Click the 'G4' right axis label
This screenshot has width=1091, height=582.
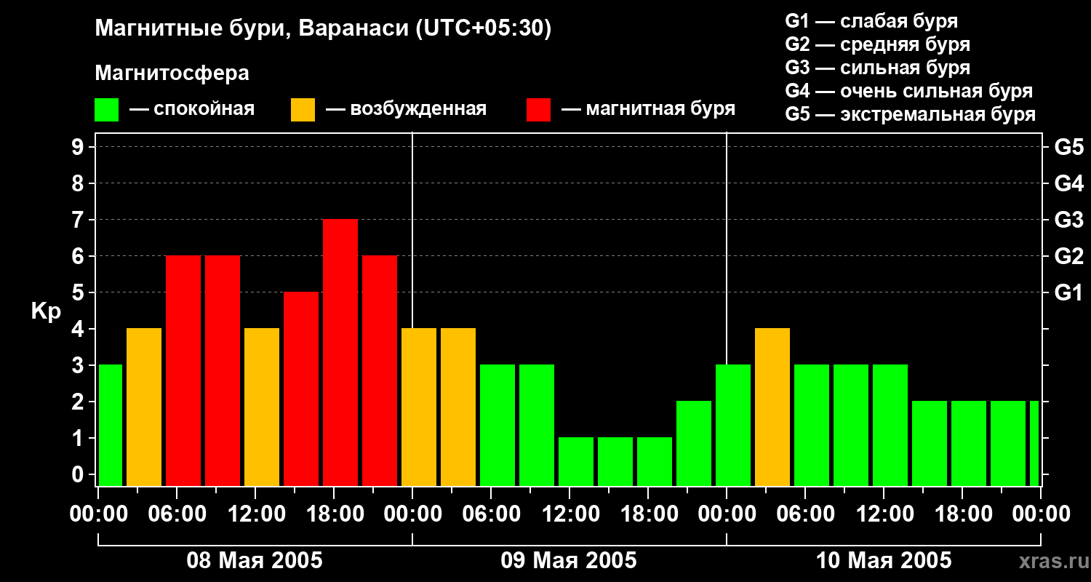click(1069, 183)
